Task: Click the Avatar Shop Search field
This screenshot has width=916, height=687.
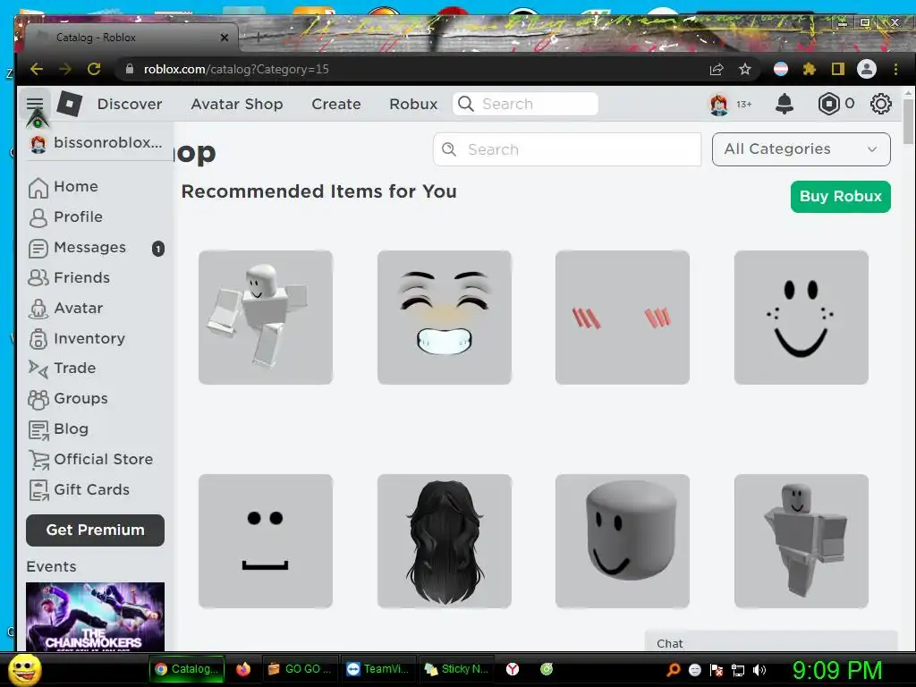Action: point(566,149)
